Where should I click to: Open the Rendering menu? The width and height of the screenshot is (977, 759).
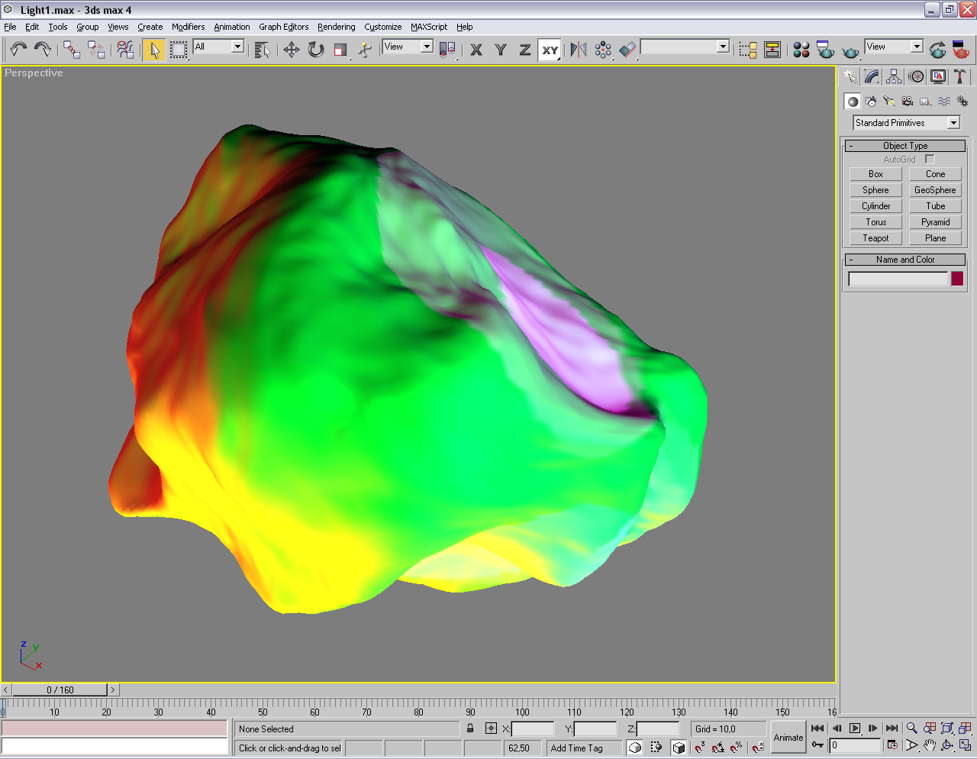pos(336,27)
